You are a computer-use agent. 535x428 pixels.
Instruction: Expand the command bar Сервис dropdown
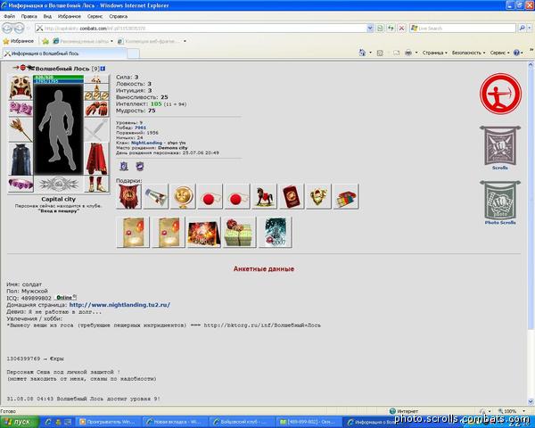(x=499, y=53)
